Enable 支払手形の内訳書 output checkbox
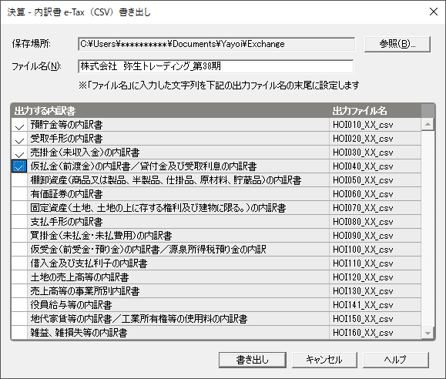 click(x=19, y=222)
